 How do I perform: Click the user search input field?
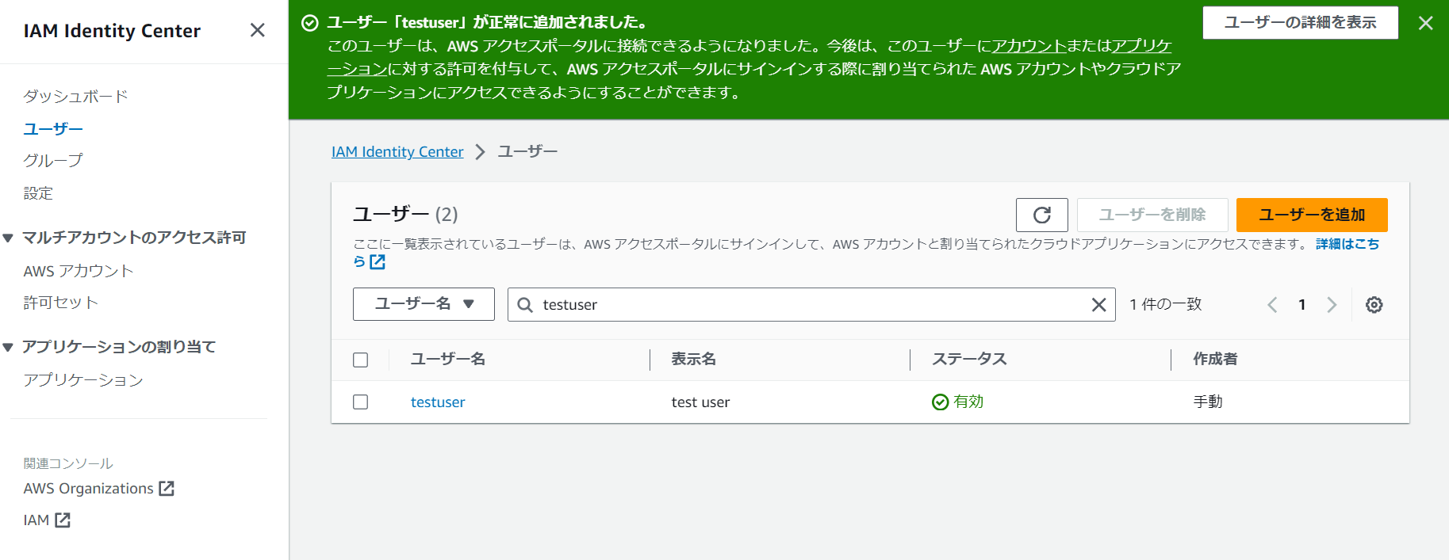[811, 304]
